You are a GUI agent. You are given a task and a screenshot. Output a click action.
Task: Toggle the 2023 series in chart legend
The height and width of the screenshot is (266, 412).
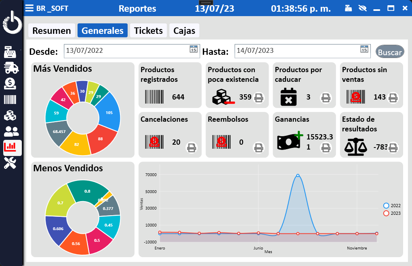coord(386,213)
